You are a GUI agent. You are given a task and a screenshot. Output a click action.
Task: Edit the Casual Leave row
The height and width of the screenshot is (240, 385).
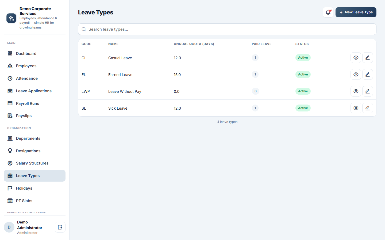tap(368, 58)
